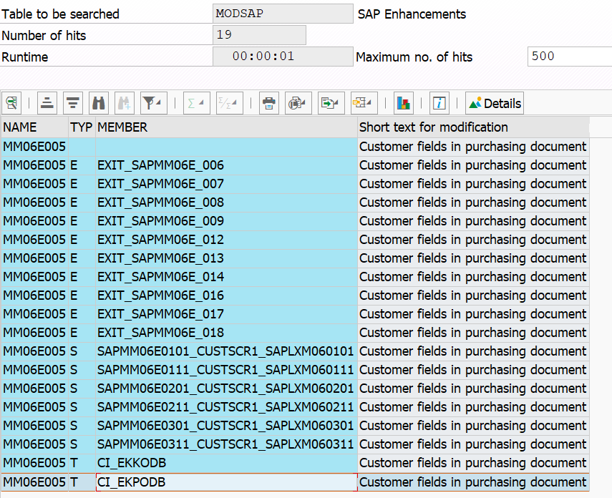Screen dimensions: 612x498
Task: Select the Short text for modification header
Action: [x=473, y=127]
